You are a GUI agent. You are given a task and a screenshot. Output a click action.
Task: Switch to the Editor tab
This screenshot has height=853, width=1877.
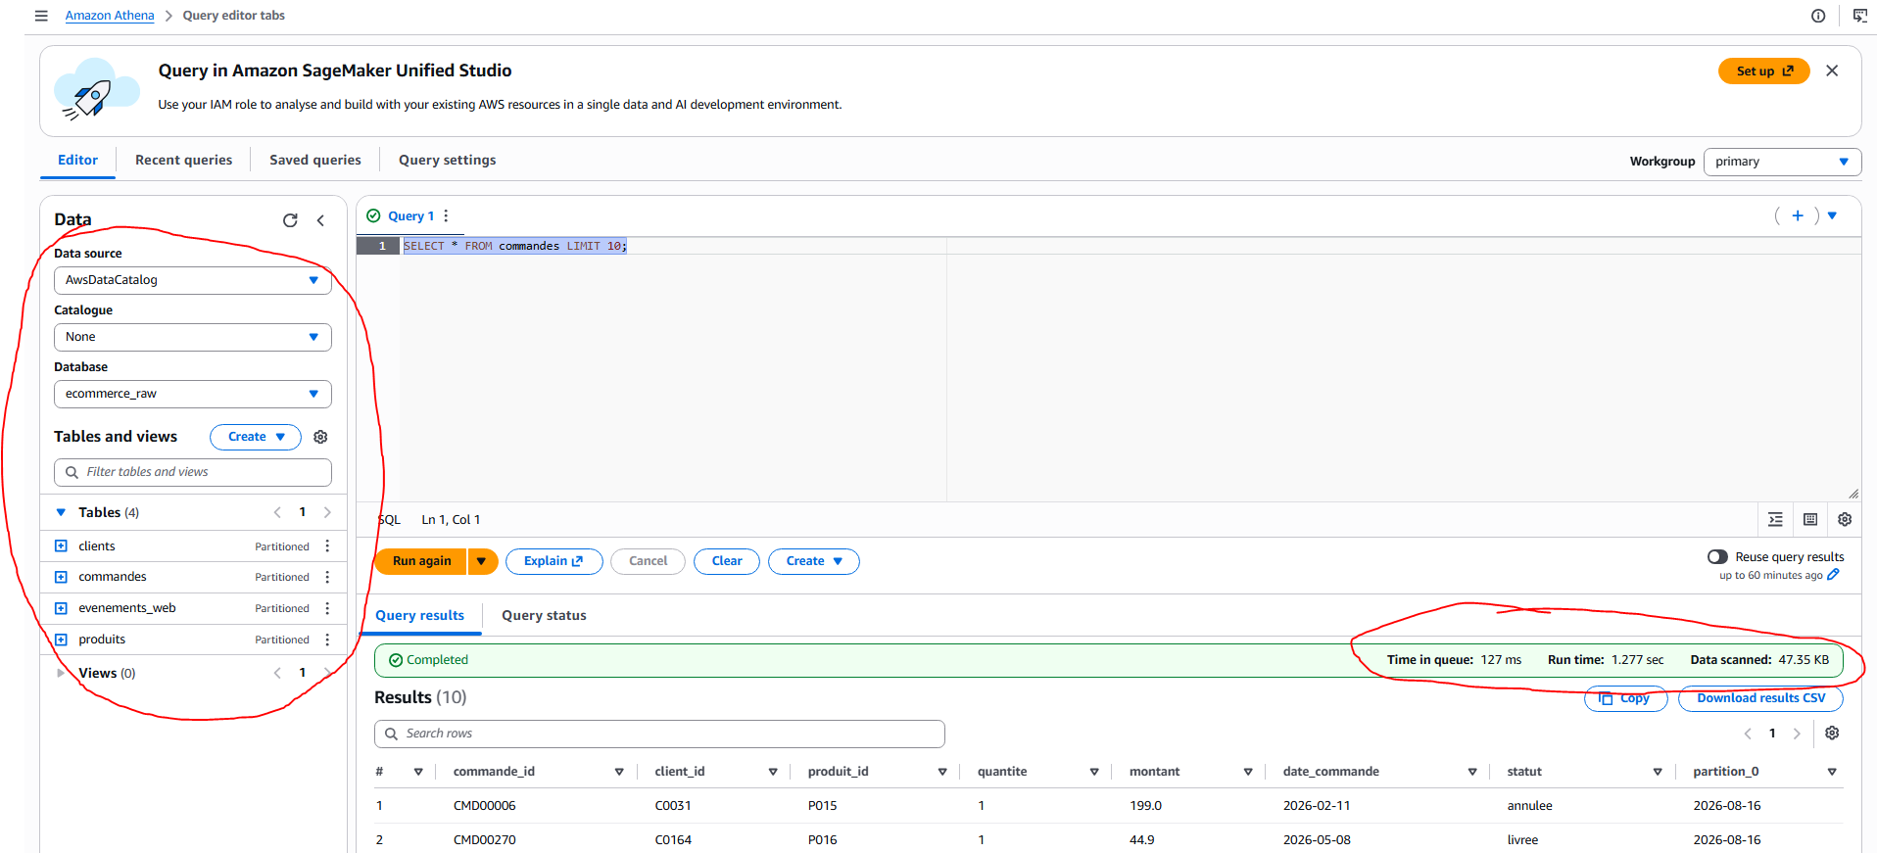(77, 160)
